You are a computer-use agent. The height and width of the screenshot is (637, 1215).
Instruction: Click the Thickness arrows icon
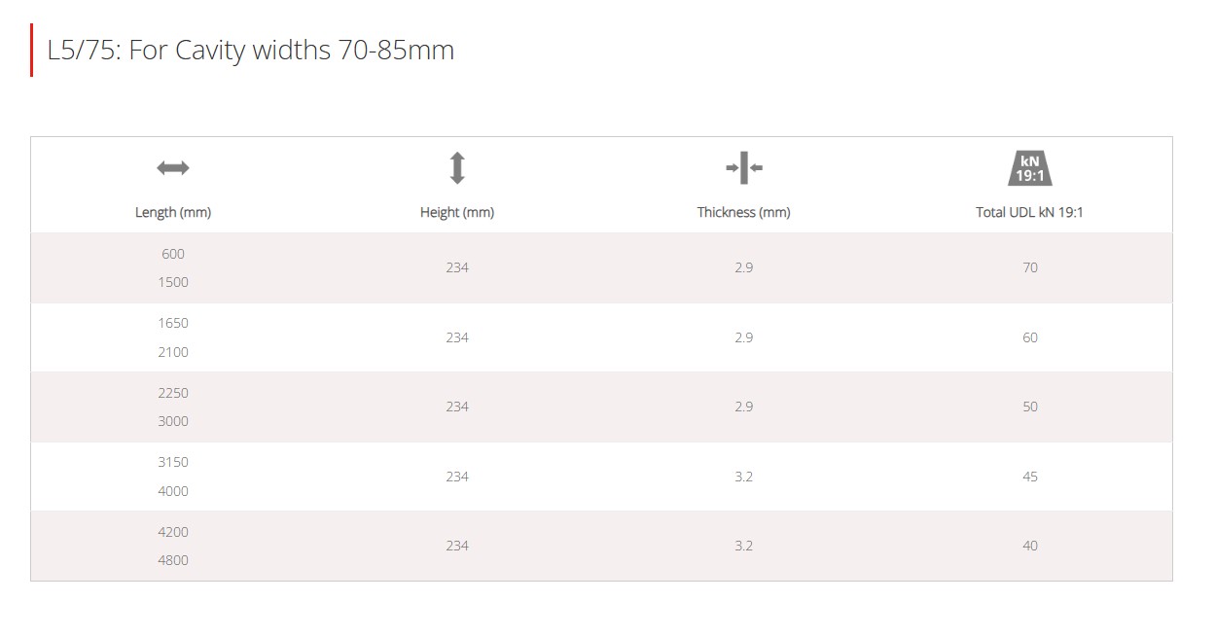click(744, 168)
